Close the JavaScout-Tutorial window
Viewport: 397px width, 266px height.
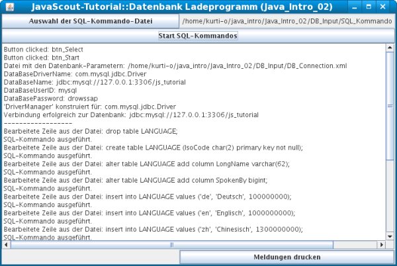(389, 7)
